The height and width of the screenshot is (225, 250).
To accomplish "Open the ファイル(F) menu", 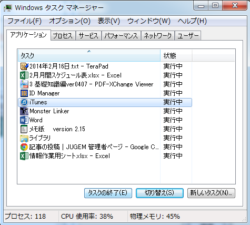I will pos(25,21).
